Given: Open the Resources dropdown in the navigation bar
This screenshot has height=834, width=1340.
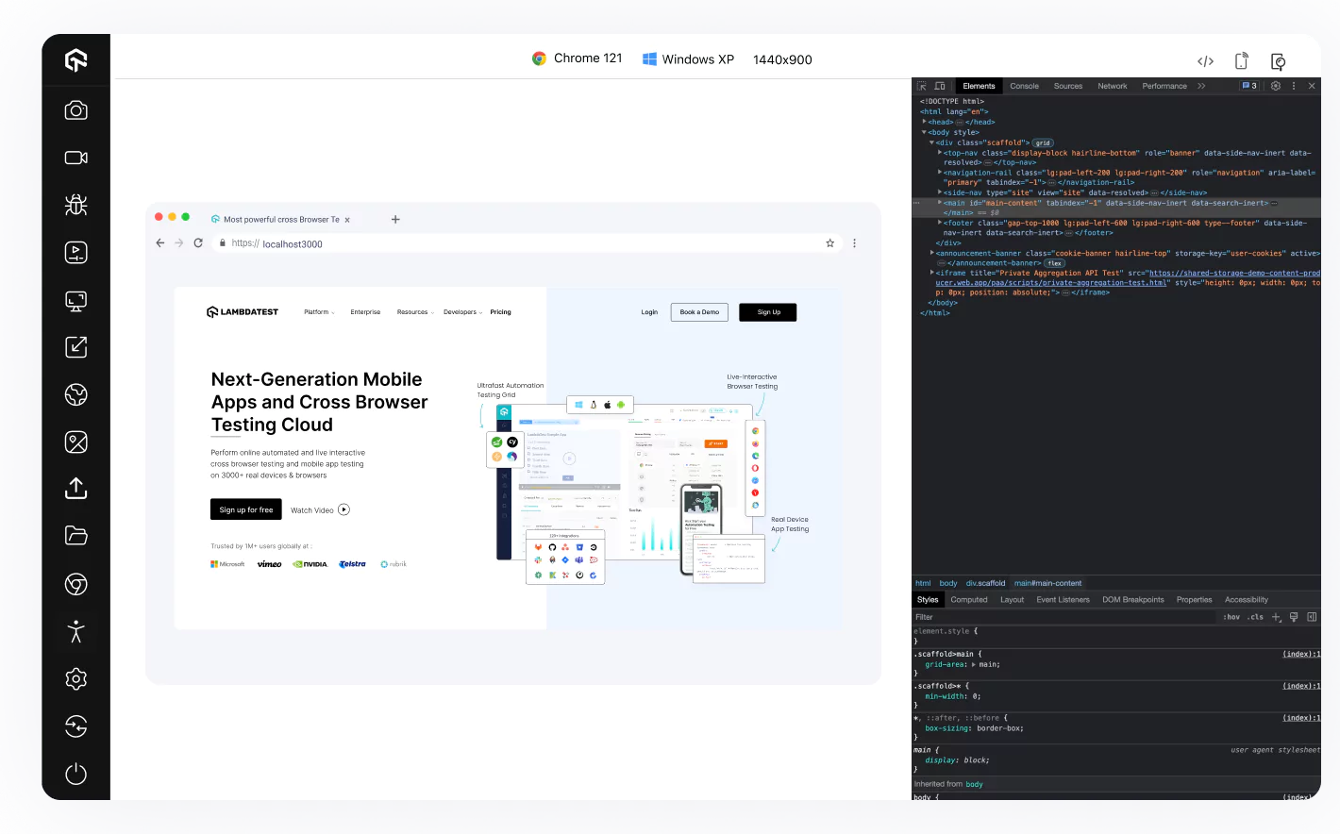Looking at the screenshot, I should coord(413,311).
